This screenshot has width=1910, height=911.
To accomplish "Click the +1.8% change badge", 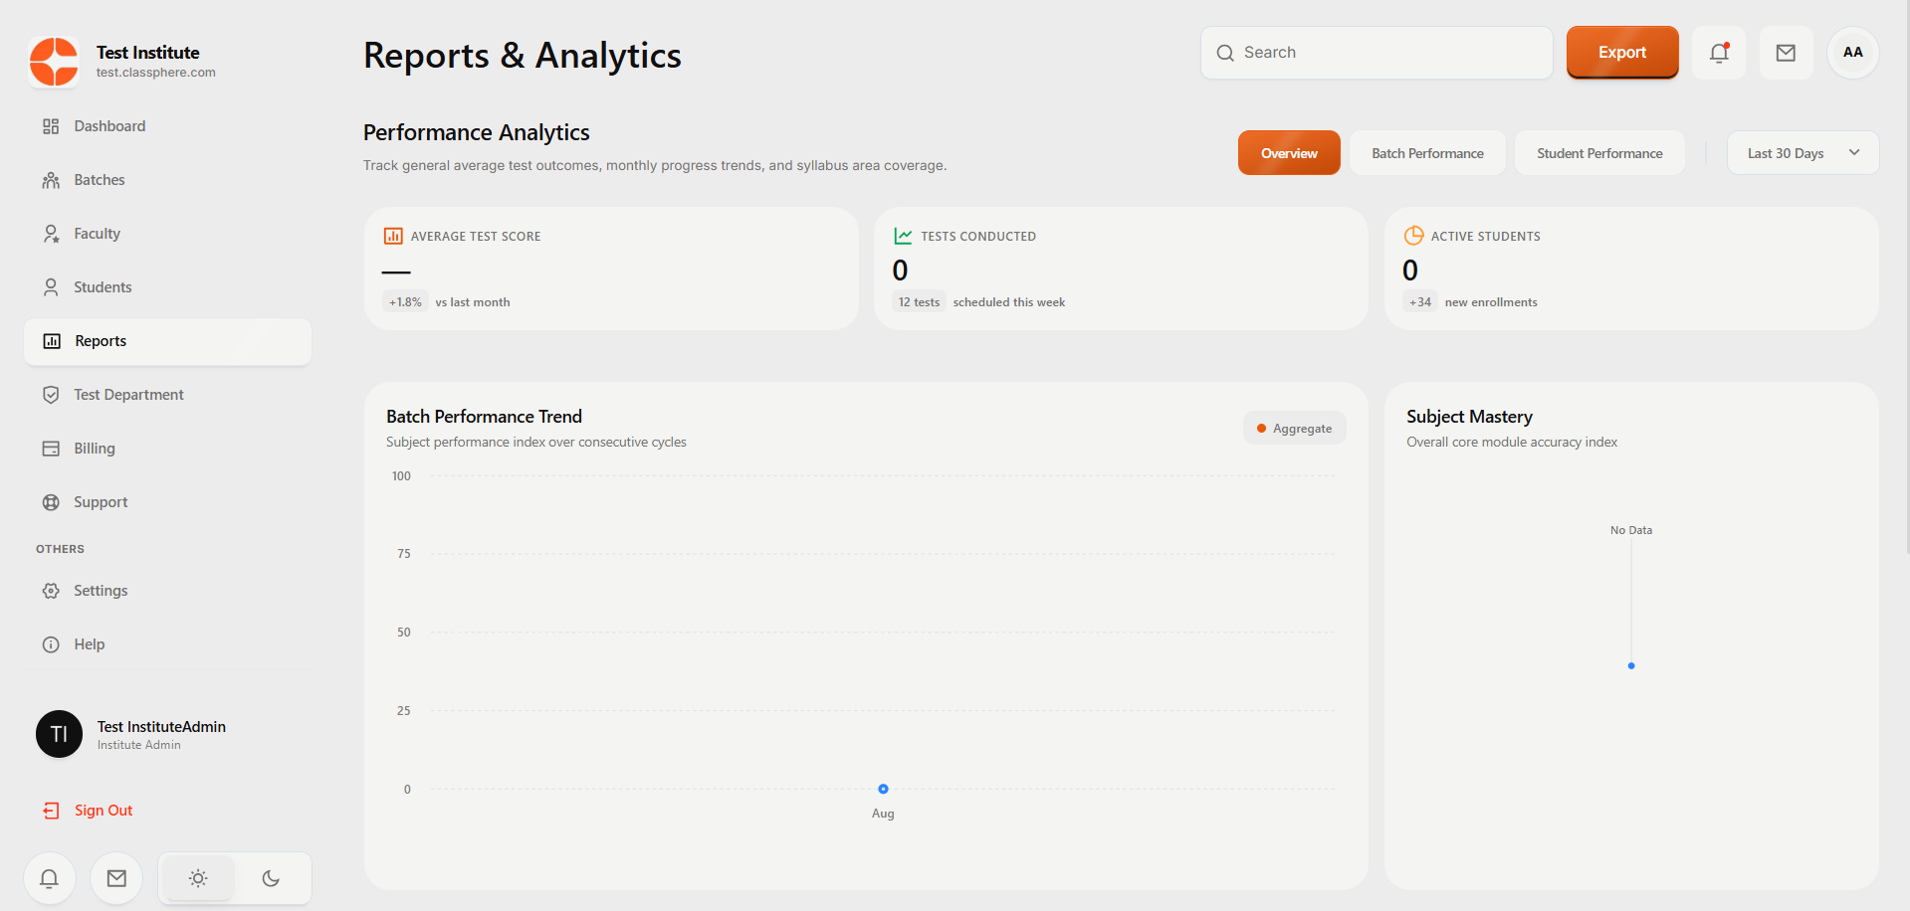I will tap(405, 302).
